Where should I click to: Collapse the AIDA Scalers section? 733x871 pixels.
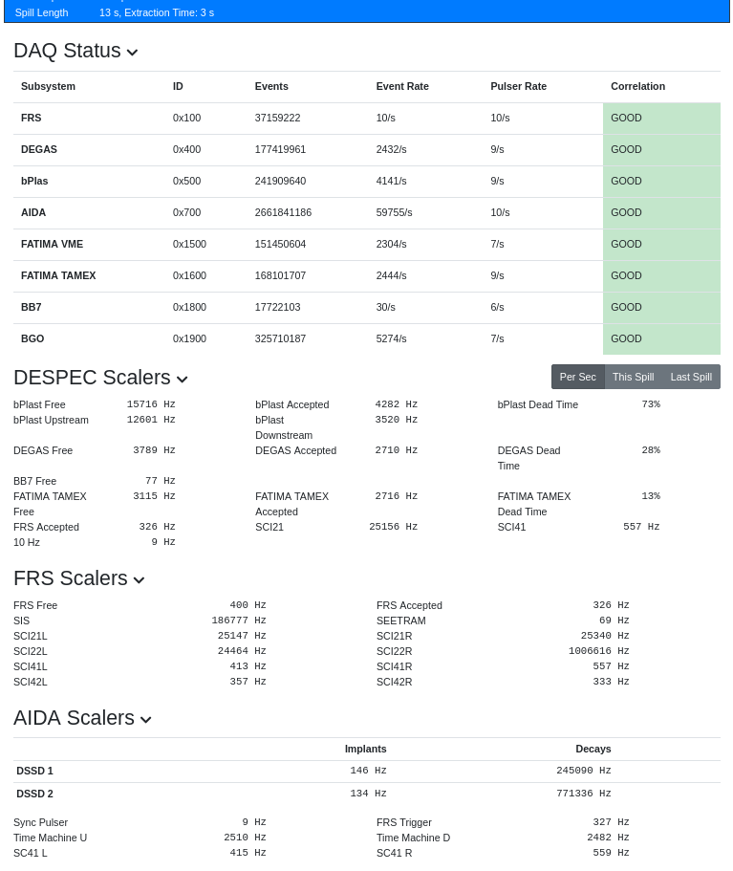145,720
